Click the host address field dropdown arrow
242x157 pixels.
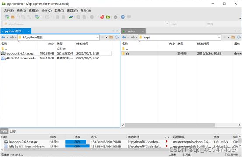167,24
